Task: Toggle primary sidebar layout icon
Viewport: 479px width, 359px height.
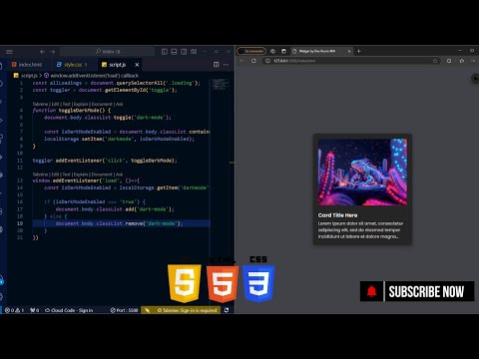Action: (165, 52)
